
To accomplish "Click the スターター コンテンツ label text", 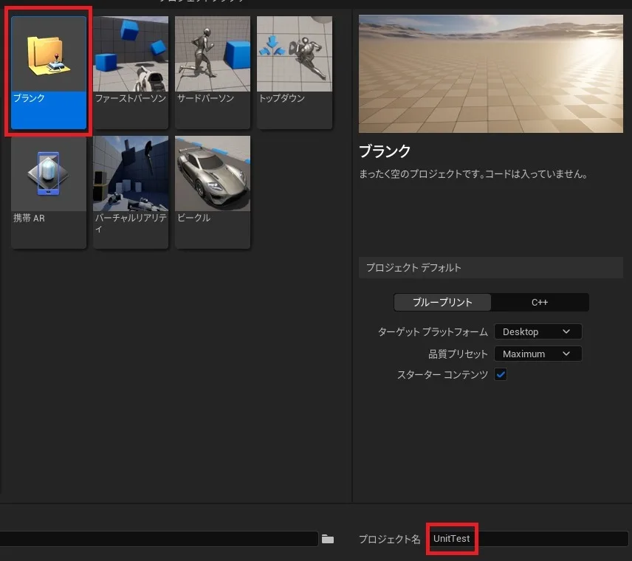I will click(442, 375).
